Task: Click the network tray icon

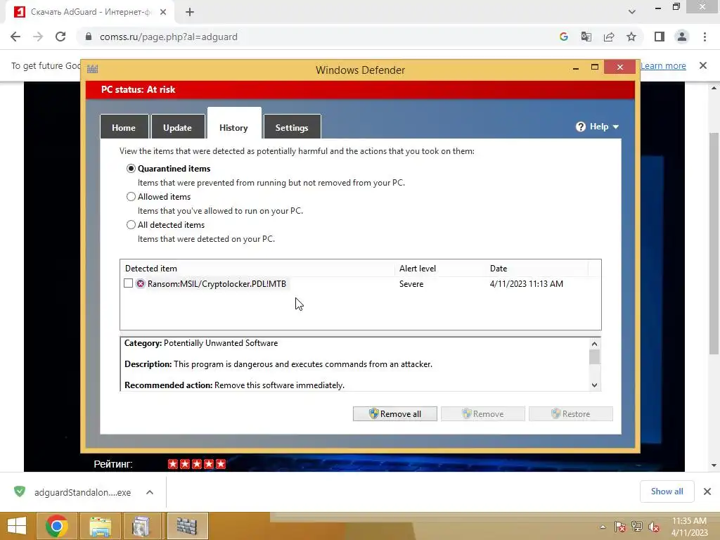Action: pyautogui.click(x=637, y=527)
